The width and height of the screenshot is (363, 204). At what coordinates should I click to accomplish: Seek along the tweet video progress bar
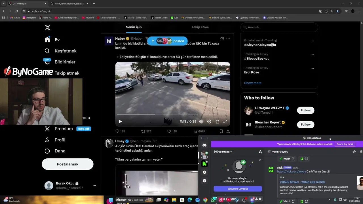point(172,115)
